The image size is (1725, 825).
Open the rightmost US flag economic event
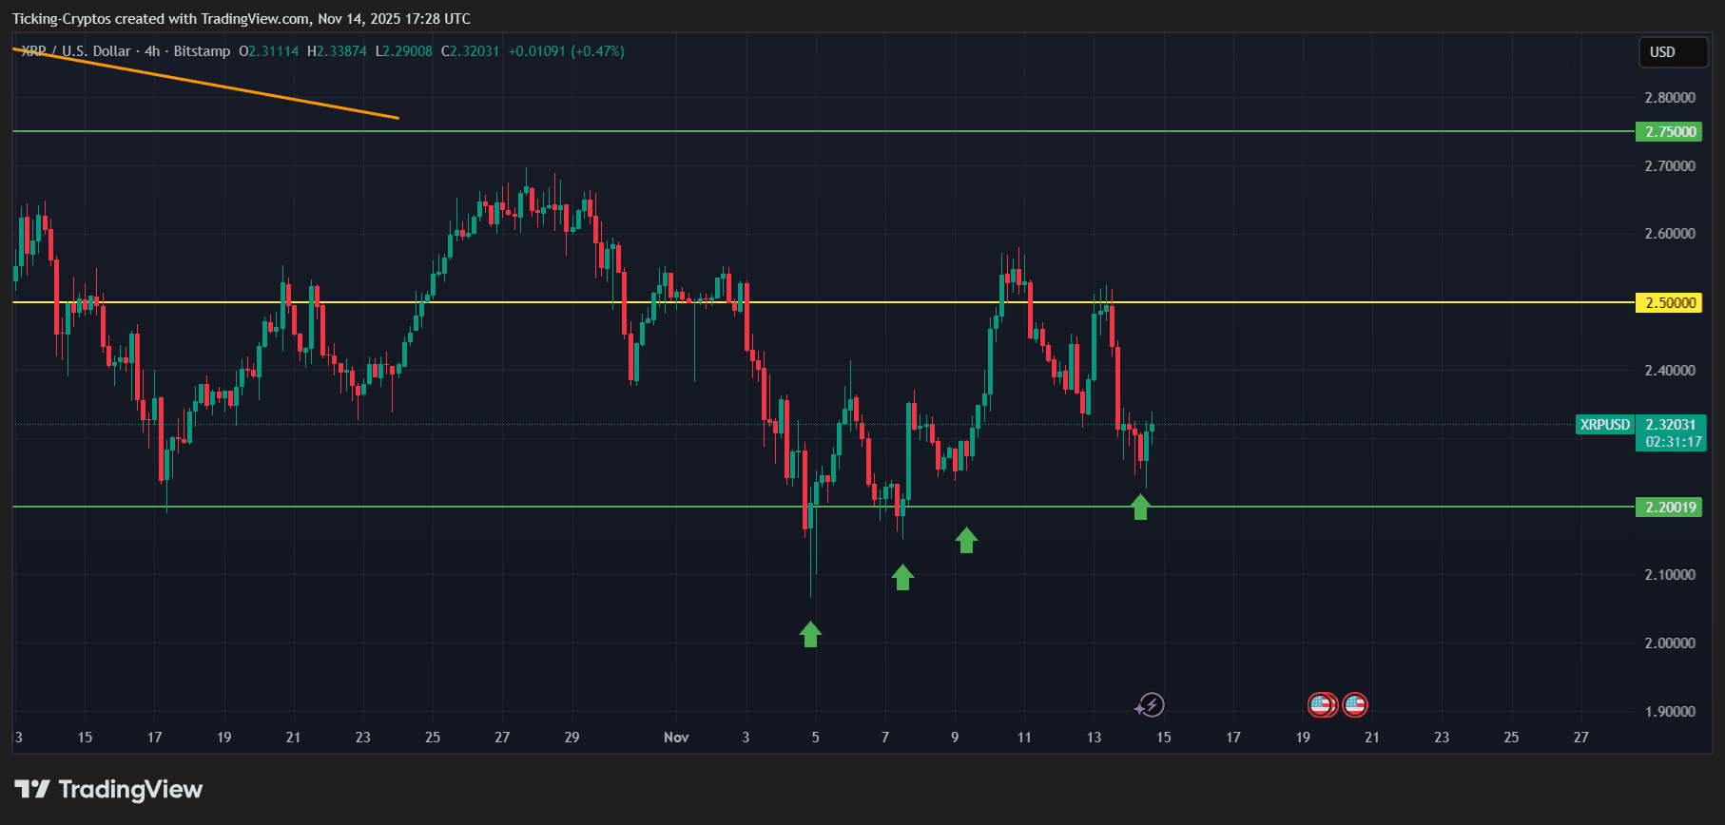point(1355,705)
